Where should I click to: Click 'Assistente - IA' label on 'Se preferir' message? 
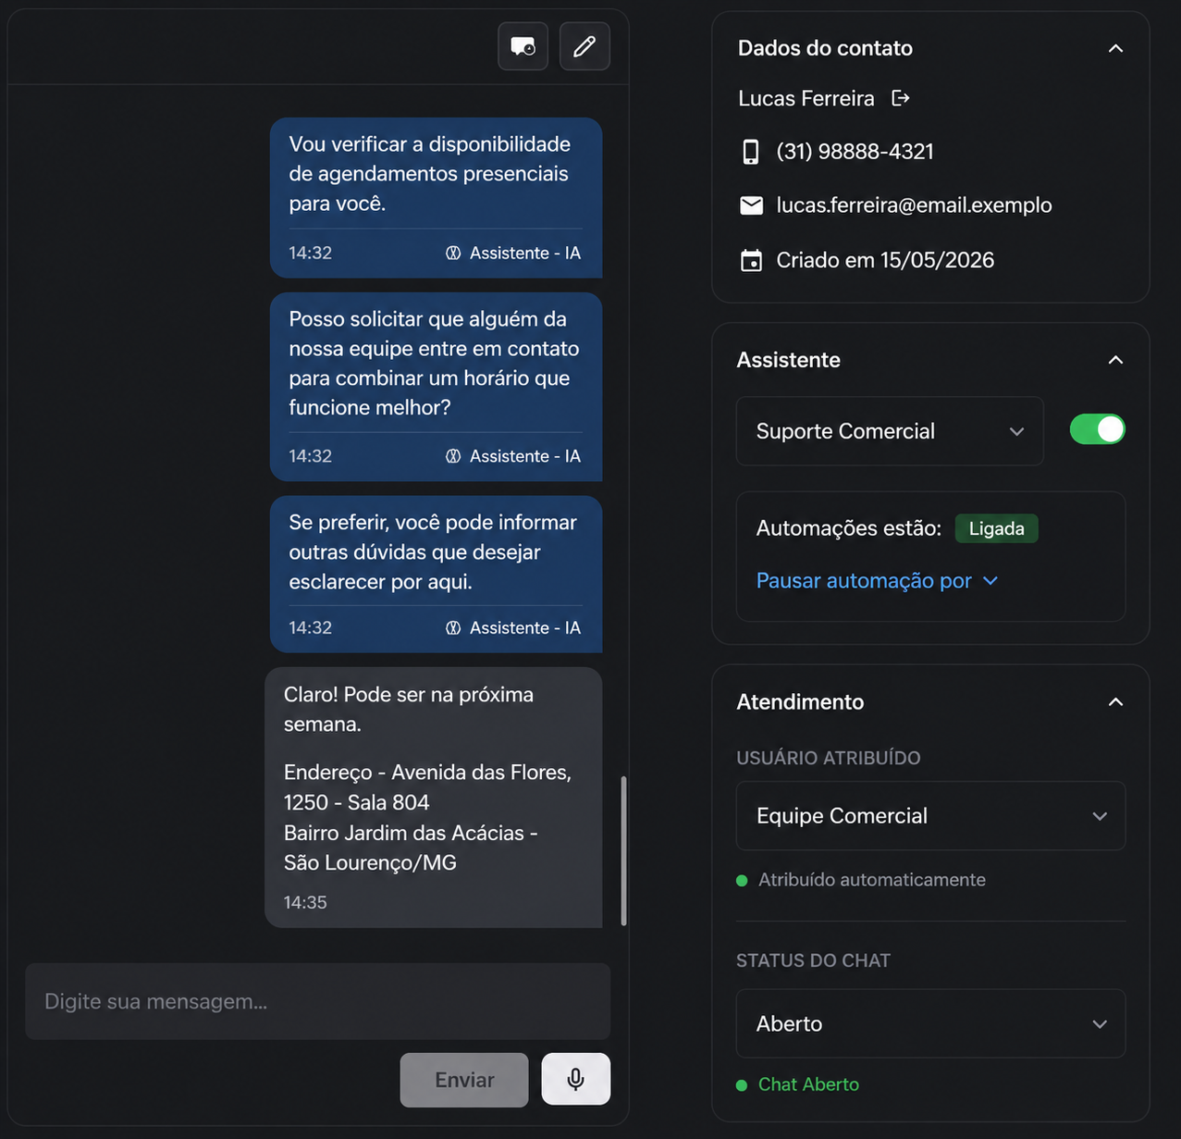click(x=525, y=628)
